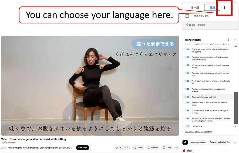Dislike the video with thumbs down
This screenshot has height=153, width=239.
coord(127,148)
